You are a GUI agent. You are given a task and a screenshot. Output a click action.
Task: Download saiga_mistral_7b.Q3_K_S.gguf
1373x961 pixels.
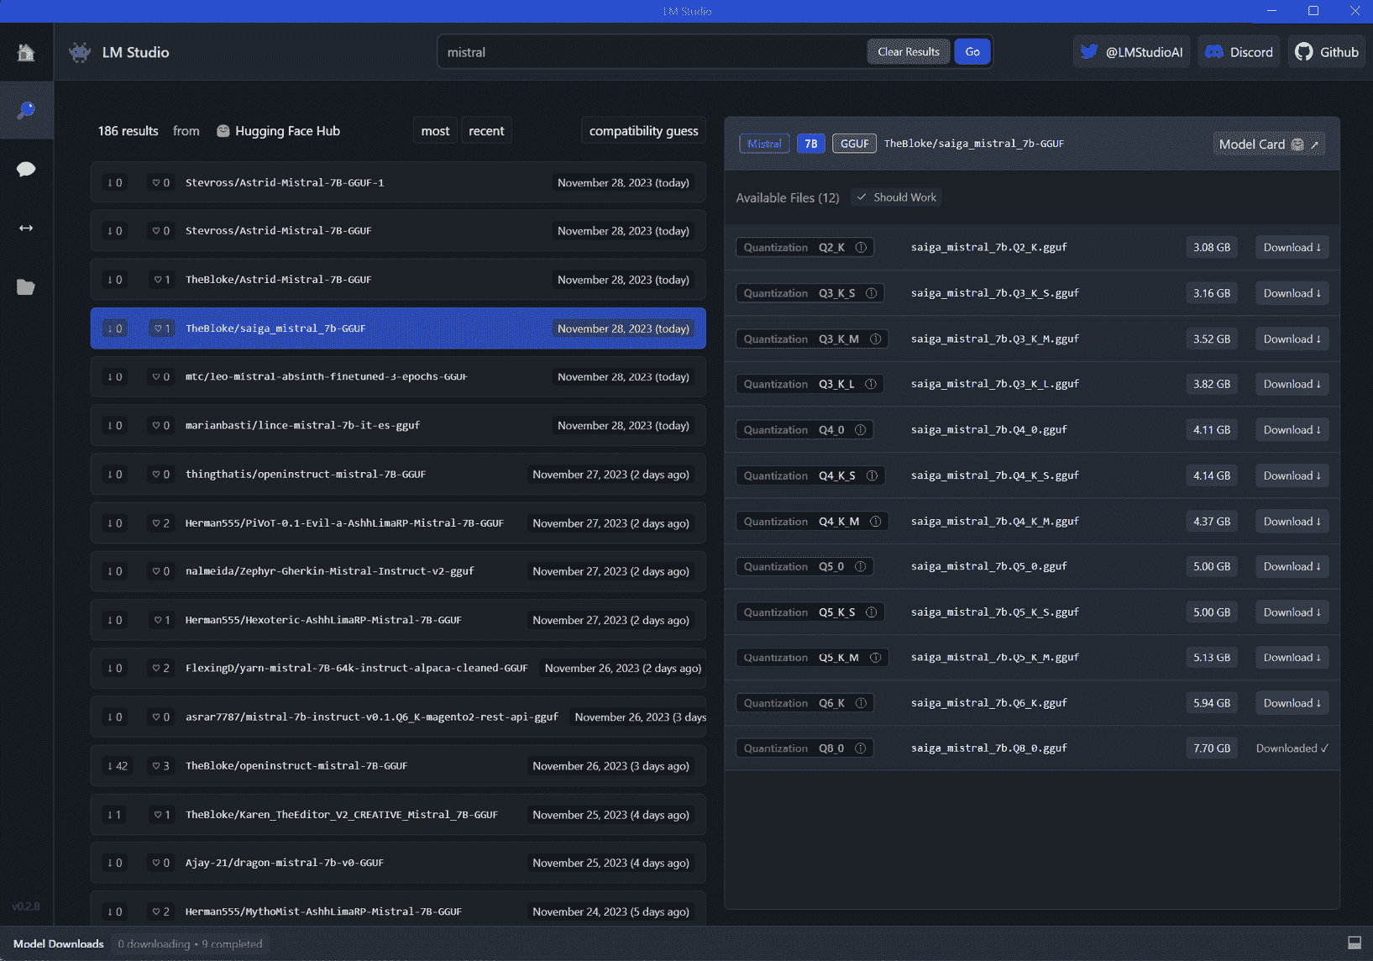click(1292, 293)
